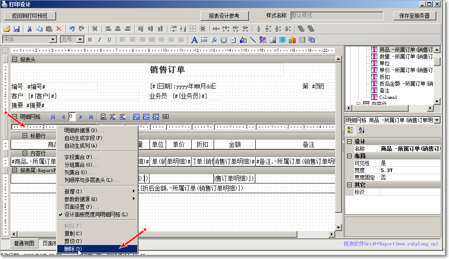Open the SQL data source icon

[103, 117]
